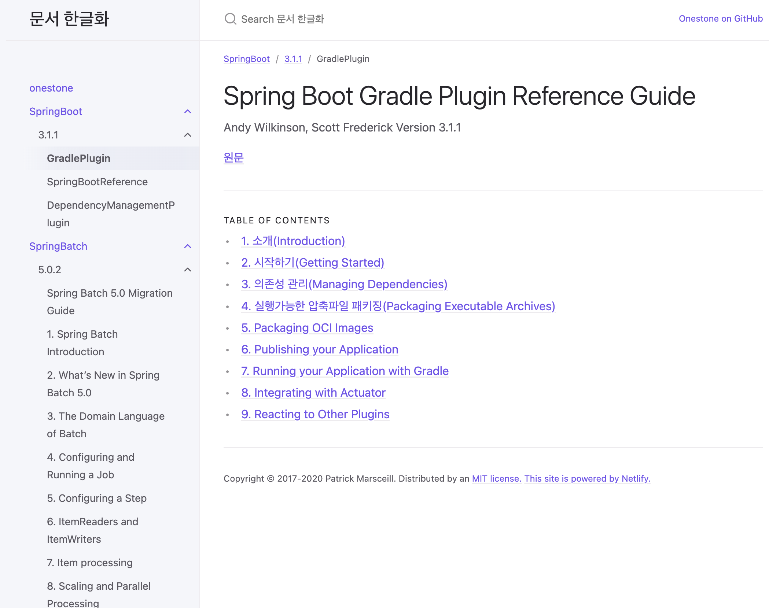This screenshot has height=608, width=769.
Task: Open Spring Batch 5.0 Migration Guide
Action: pyautogui.click(x=110, y=302)
